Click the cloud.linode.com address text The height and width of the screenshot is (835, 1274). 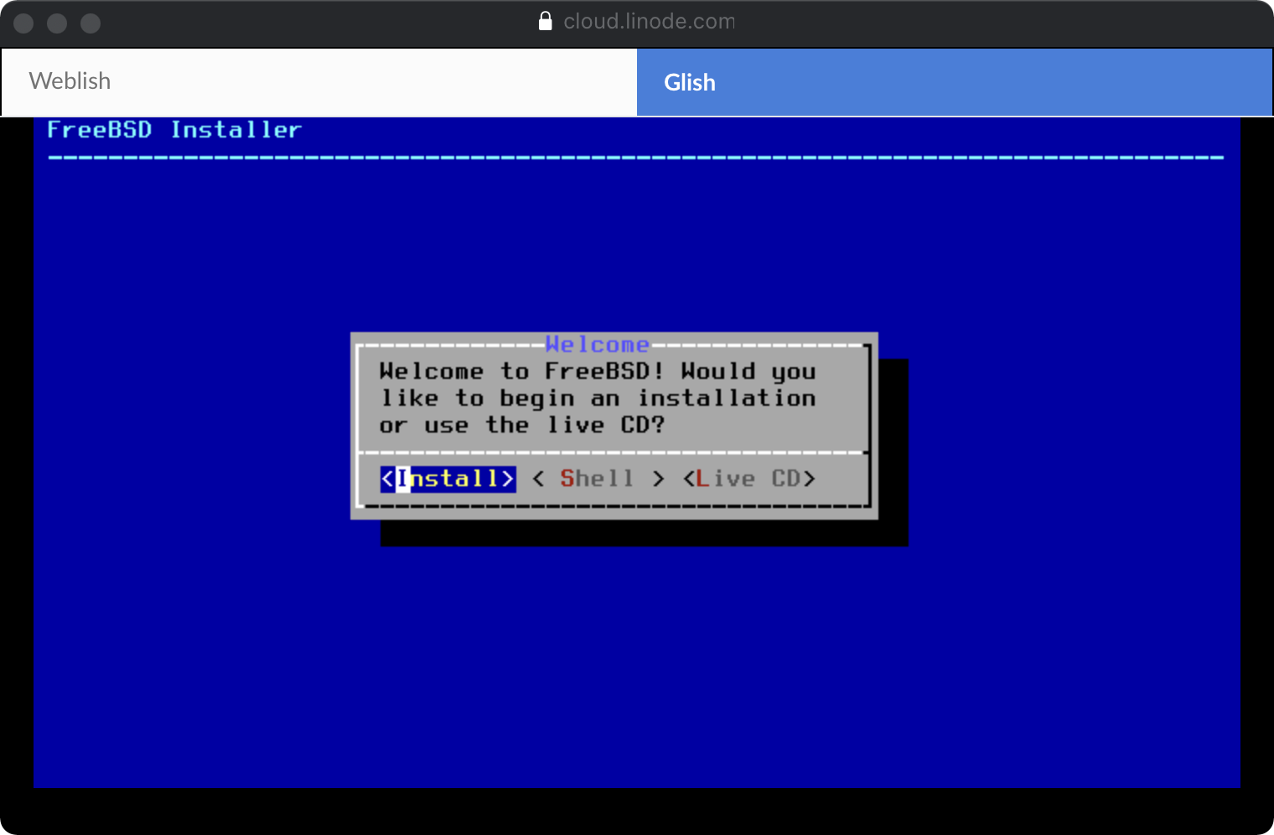(x=648, y=21)
